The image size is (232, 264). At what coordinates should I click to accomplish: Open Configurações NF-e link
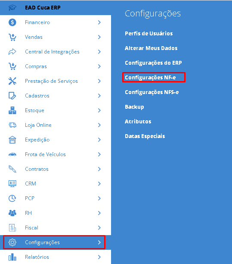(x=150, y=78)
